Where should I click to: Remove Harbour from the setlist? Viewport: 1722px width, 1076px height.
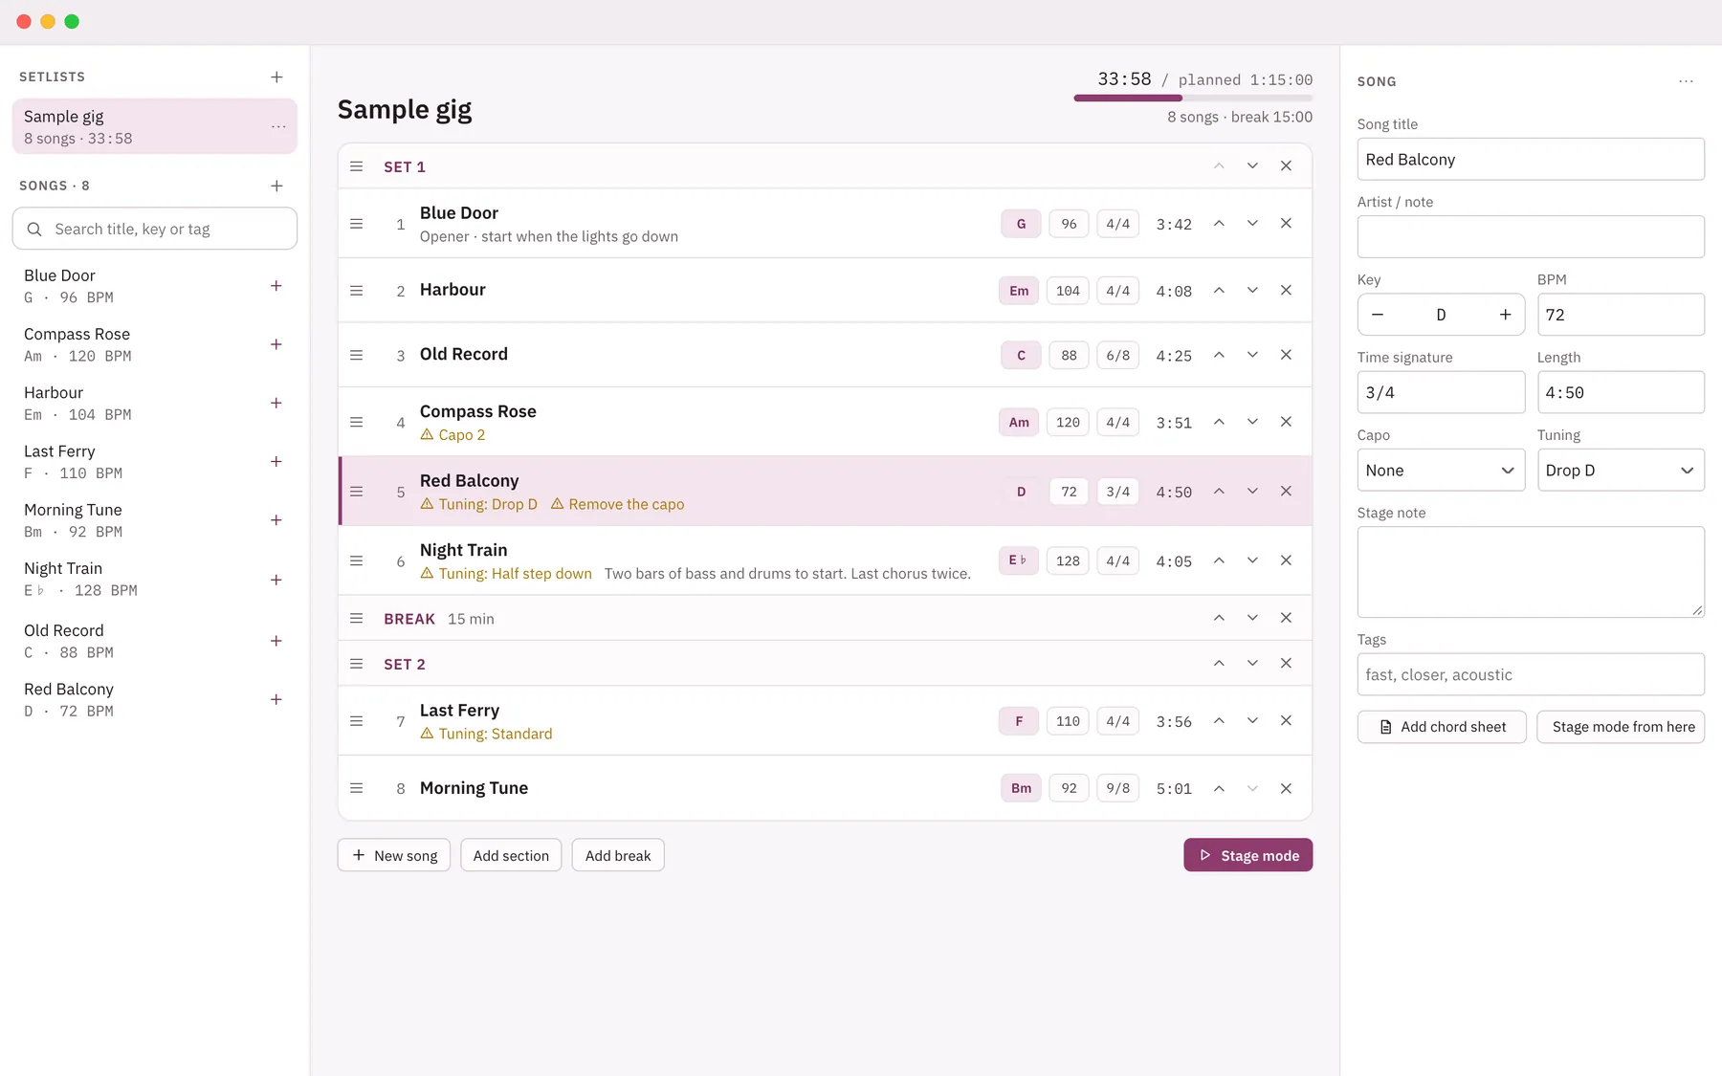1286,290
